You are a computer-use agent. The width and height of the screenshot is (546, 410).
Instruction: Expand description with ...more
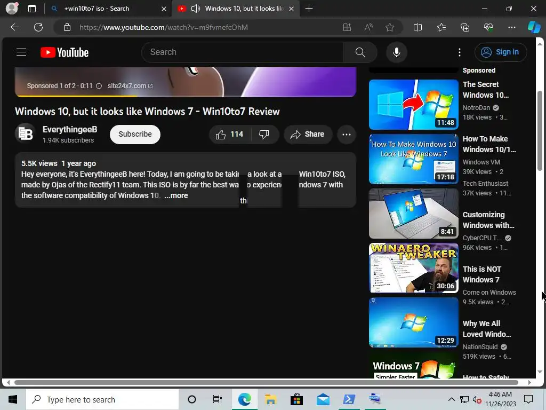pos(176,195)
